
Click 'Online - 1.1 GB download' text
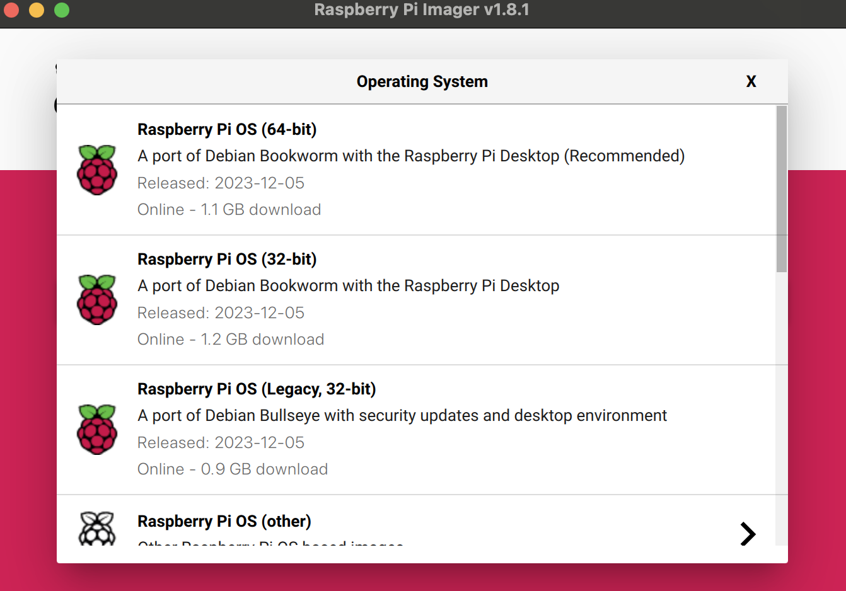click(229, 209)
